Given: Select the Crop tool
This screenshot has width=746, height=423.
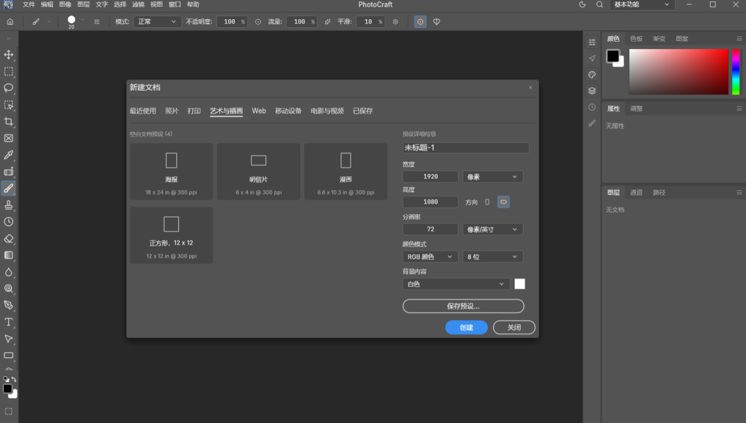Looking at the screenshot, I should (x=9, y=122).
